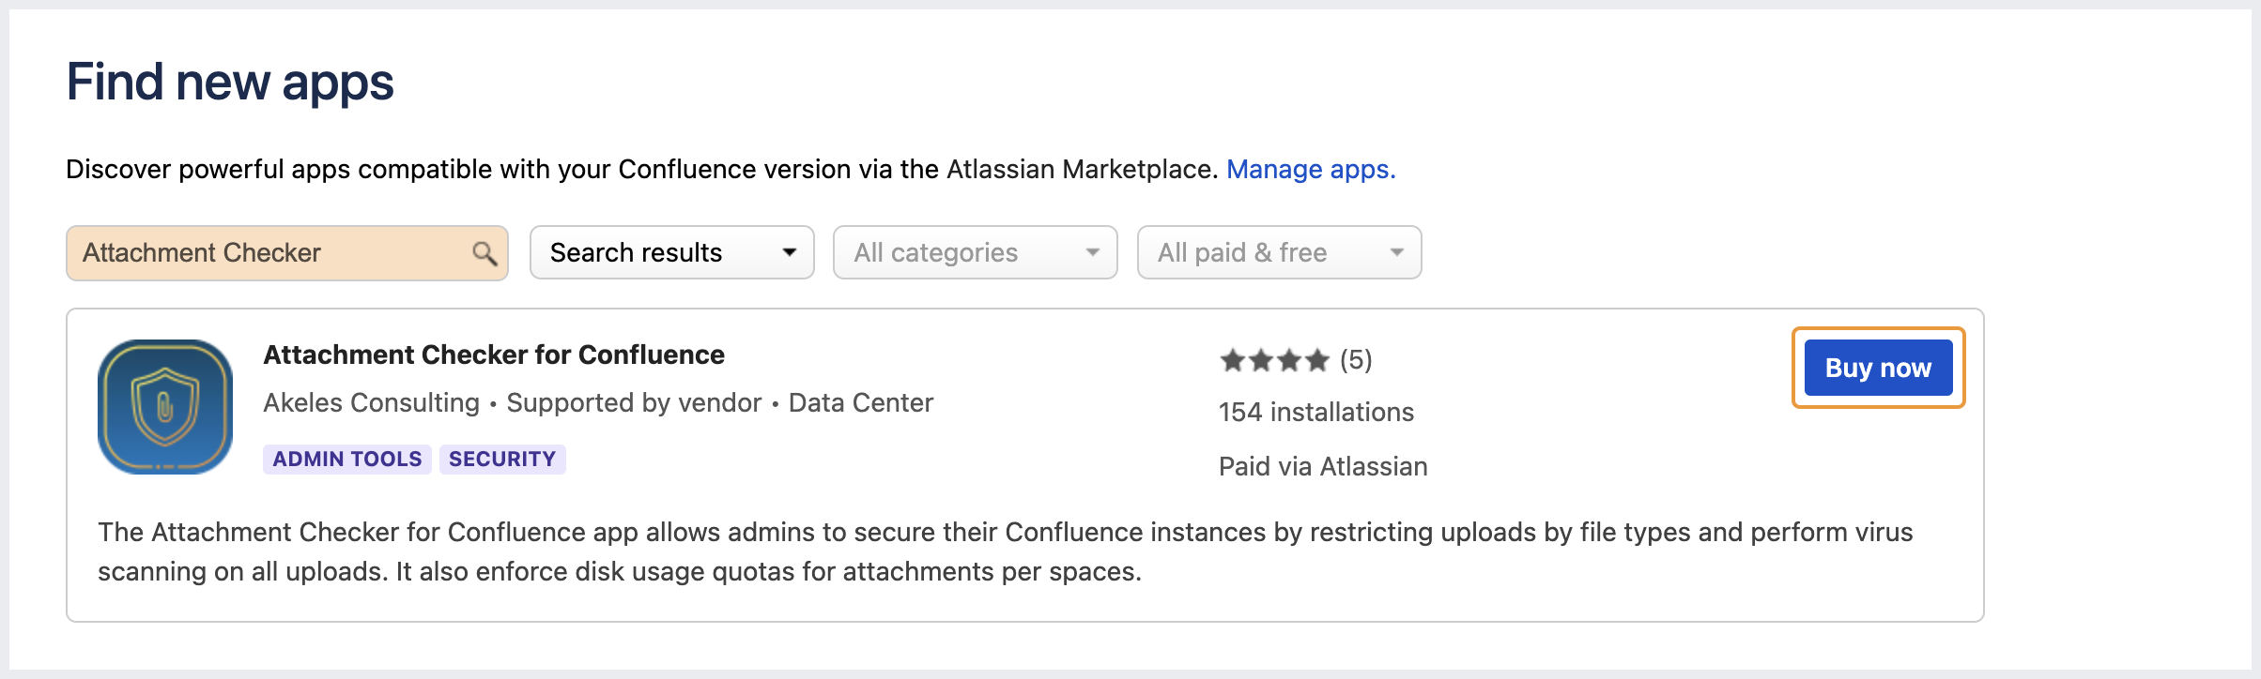
Task: Click the (5) review count
Action: (1356, 360)
